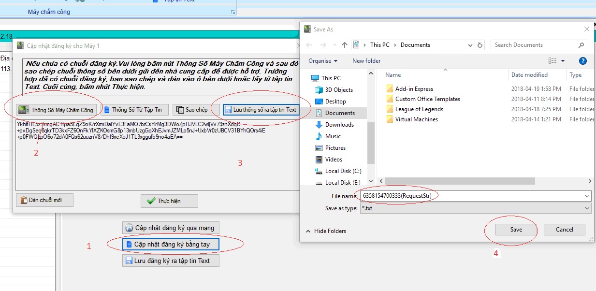
Task: Click the Save button in dialog
Action: point(516,230)
